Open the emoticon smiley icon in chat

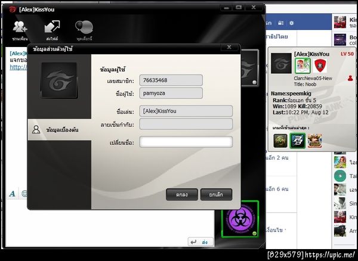click(x=24, y=194)
